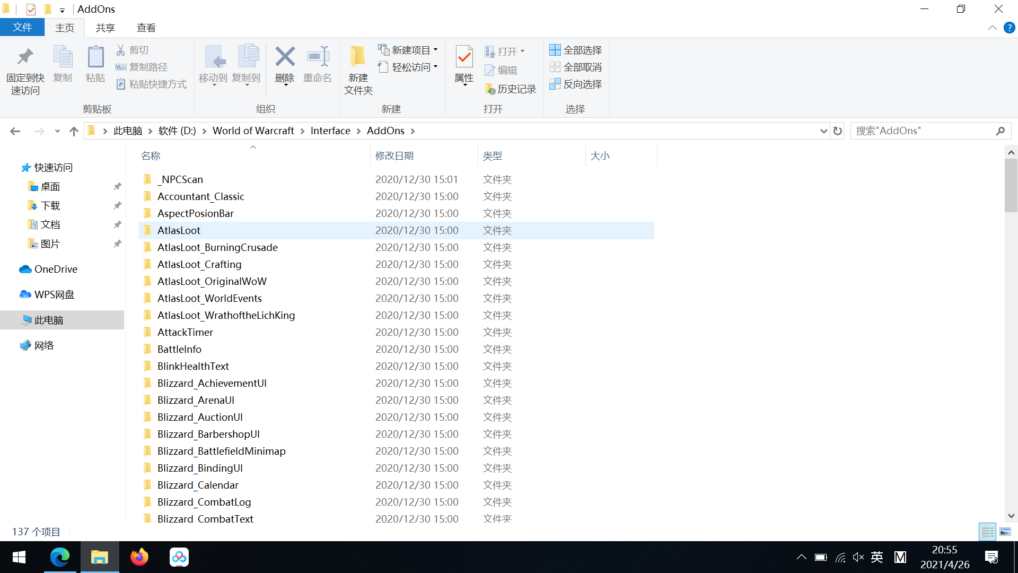This screenshot has width=1018, height=573.
Task: Enable details view in status bar
Action: pyautogui.click(x=987, y=532)
